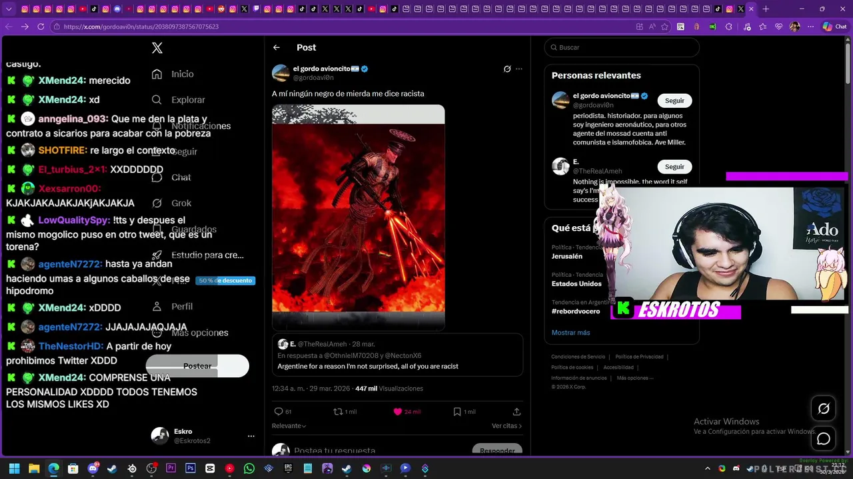This screenshot has width=853, height=479.
Task: Click the Responder button
Action: click(497, 450)
